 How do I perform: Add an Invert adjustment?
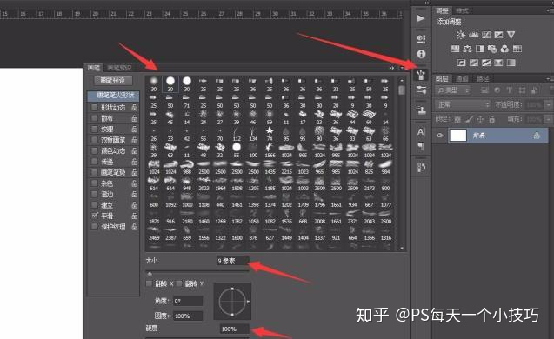462,63
